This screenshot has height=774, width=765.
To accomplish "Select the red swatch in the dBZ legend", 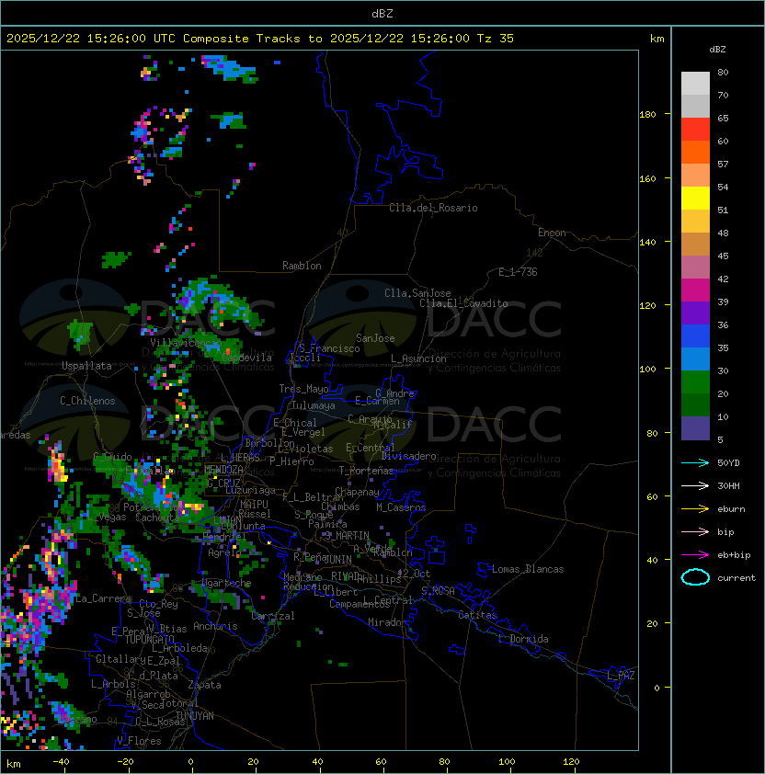I will (695, 130).
